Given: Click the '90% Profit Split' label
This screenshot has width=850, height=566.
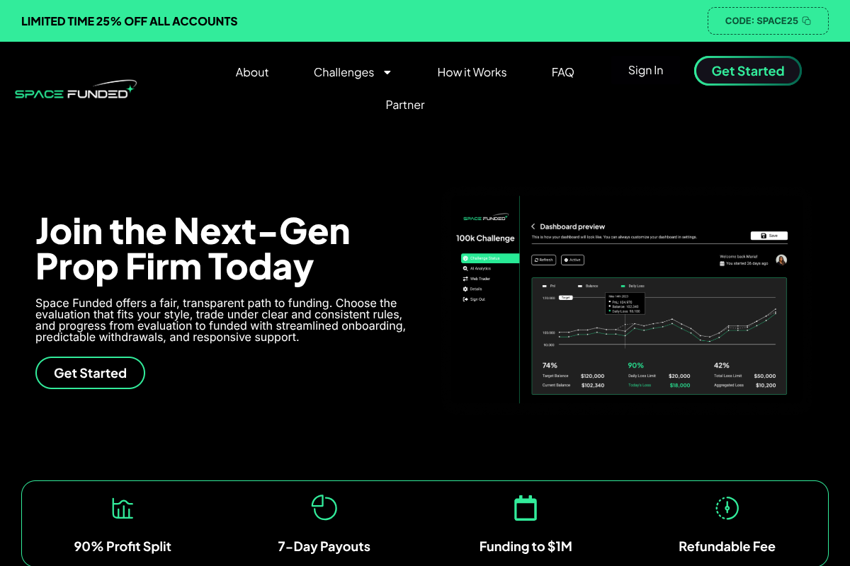Looking at the screenshot, I should tap(123, 546).
